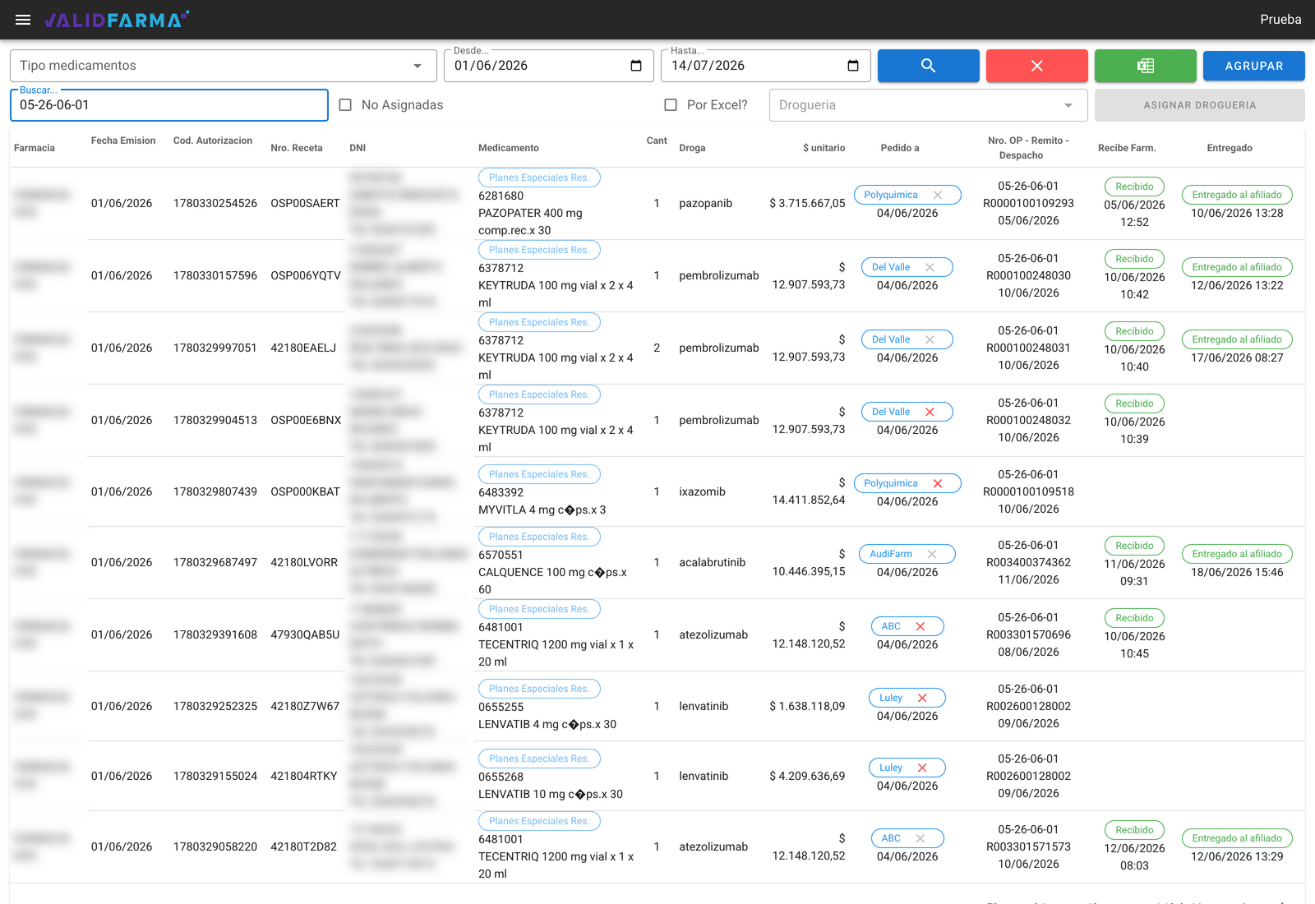
Task: Click the AGRUPAR button
Action: pos(1254,66)
